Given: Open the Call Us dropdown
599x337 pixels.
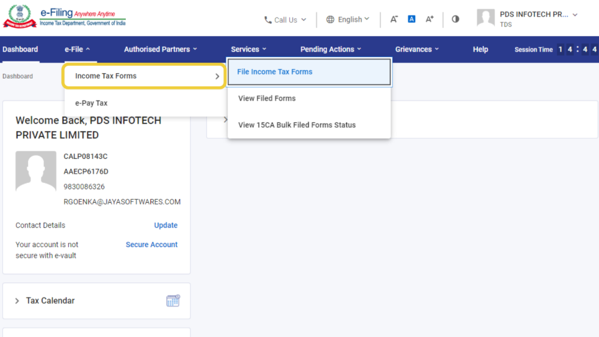Looking at the screenshot, I should coord(285,20).
